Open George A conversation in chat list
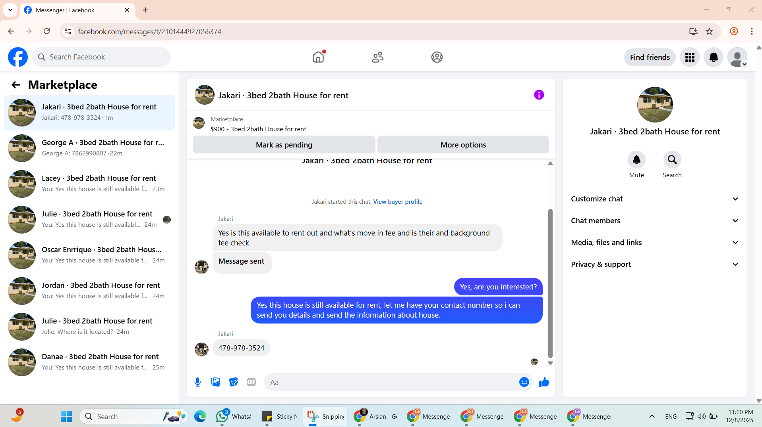Viewport: 762px width, 427px height. (89, 148)
